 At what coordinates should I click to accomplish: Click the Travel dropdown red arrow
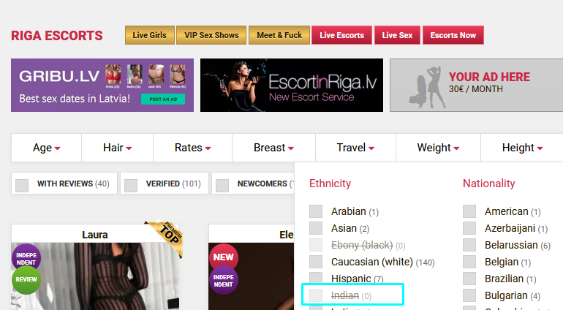(371, 148)
